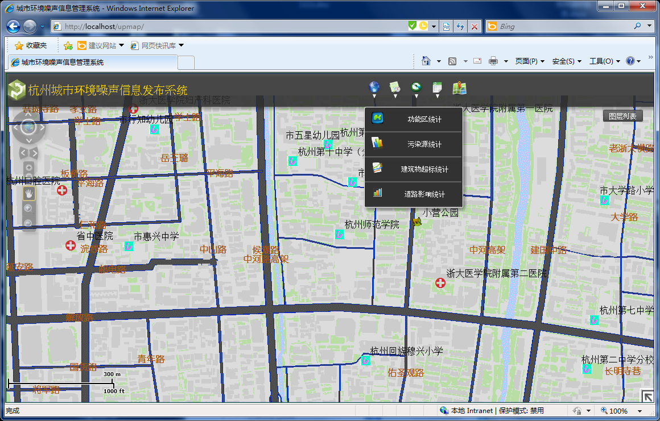
Task: Click the overview map toggle arrow at bottom-right
Action: [647, 395]
